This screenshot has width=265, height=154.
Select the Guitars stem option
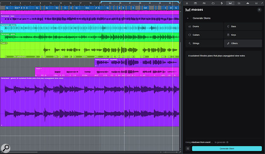click(204, 35)
